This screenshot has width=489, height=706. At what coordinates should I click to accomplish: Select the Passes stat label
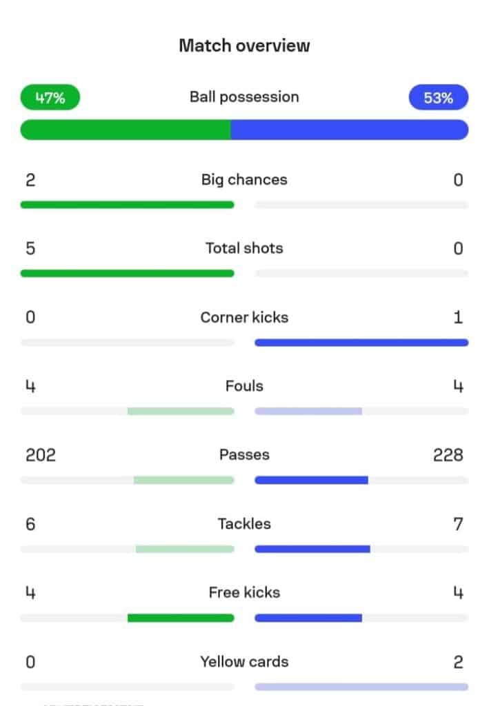pyautogui.click(x=244, y=455)
